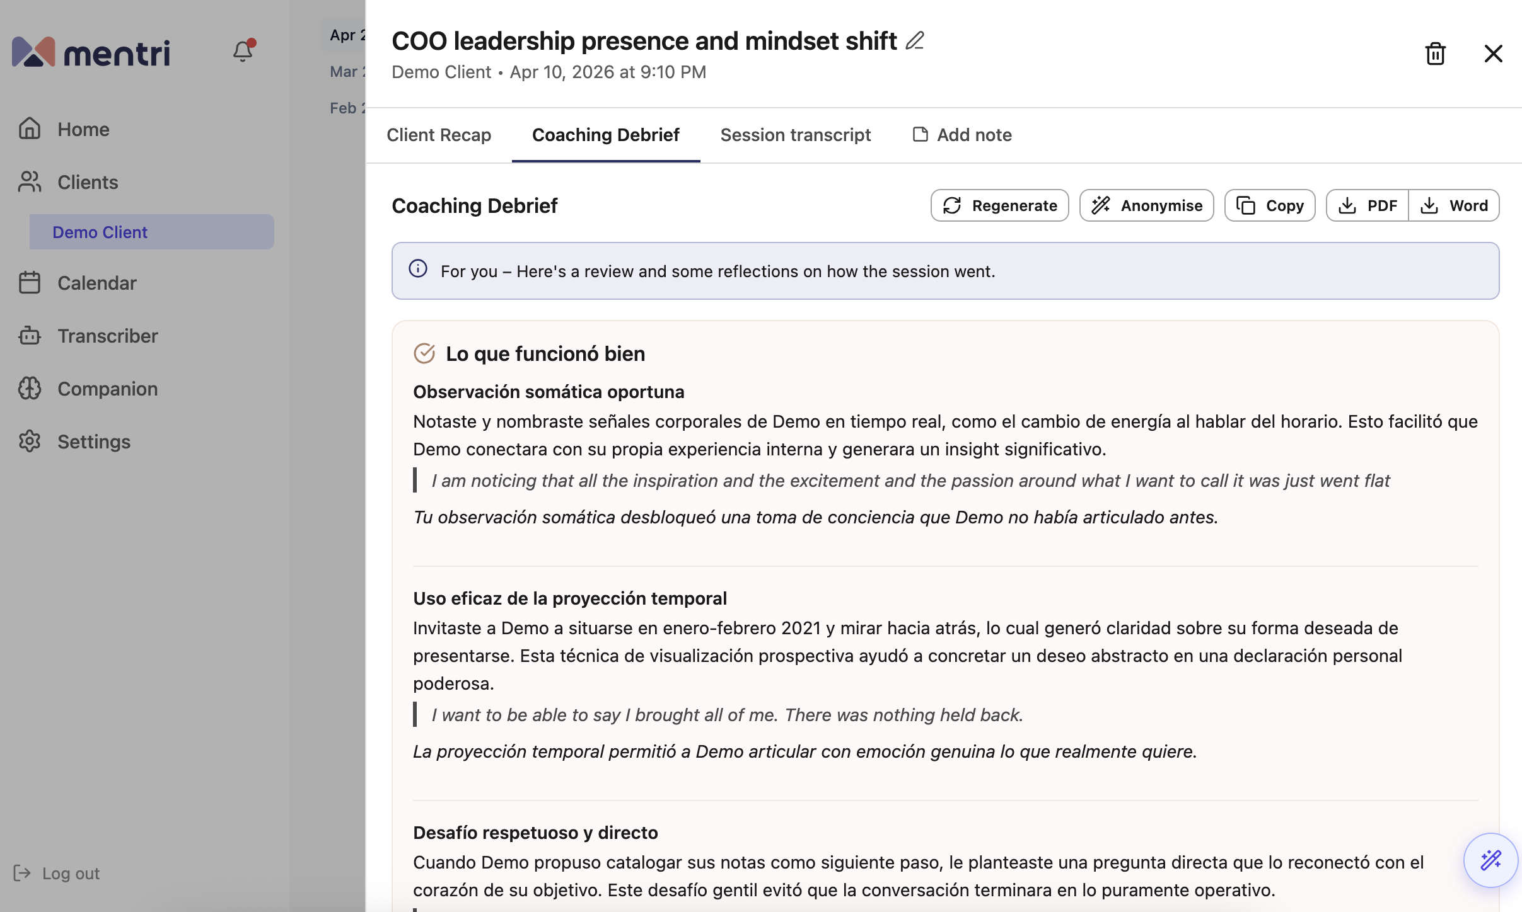
Task: Go to Settings in the sidebar
Action: 93,442
